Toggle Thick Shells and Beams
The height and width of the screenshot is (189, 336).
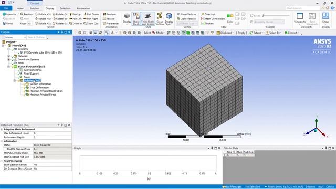pyautogui.click(x=148, y=19)
